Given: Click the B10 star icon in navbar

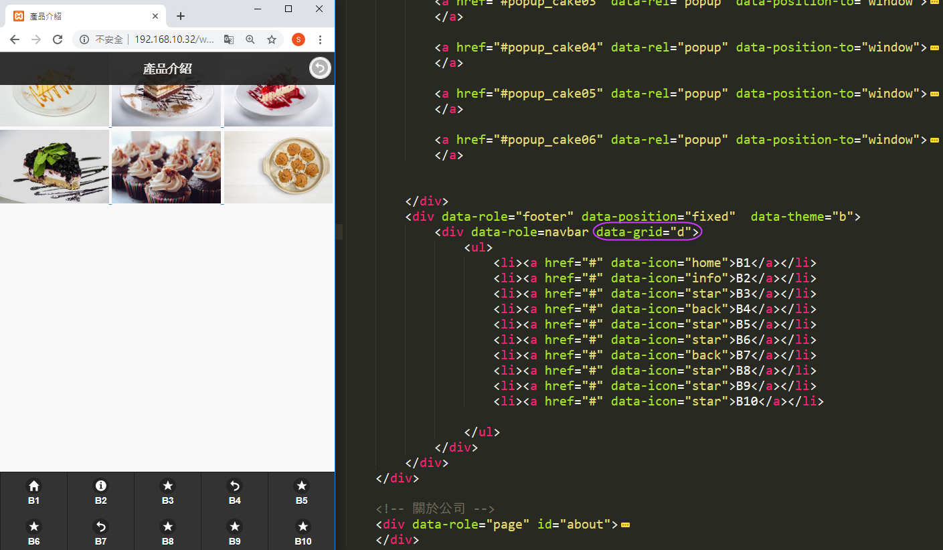Looking at the screenshot, I should tap(303, 527).
